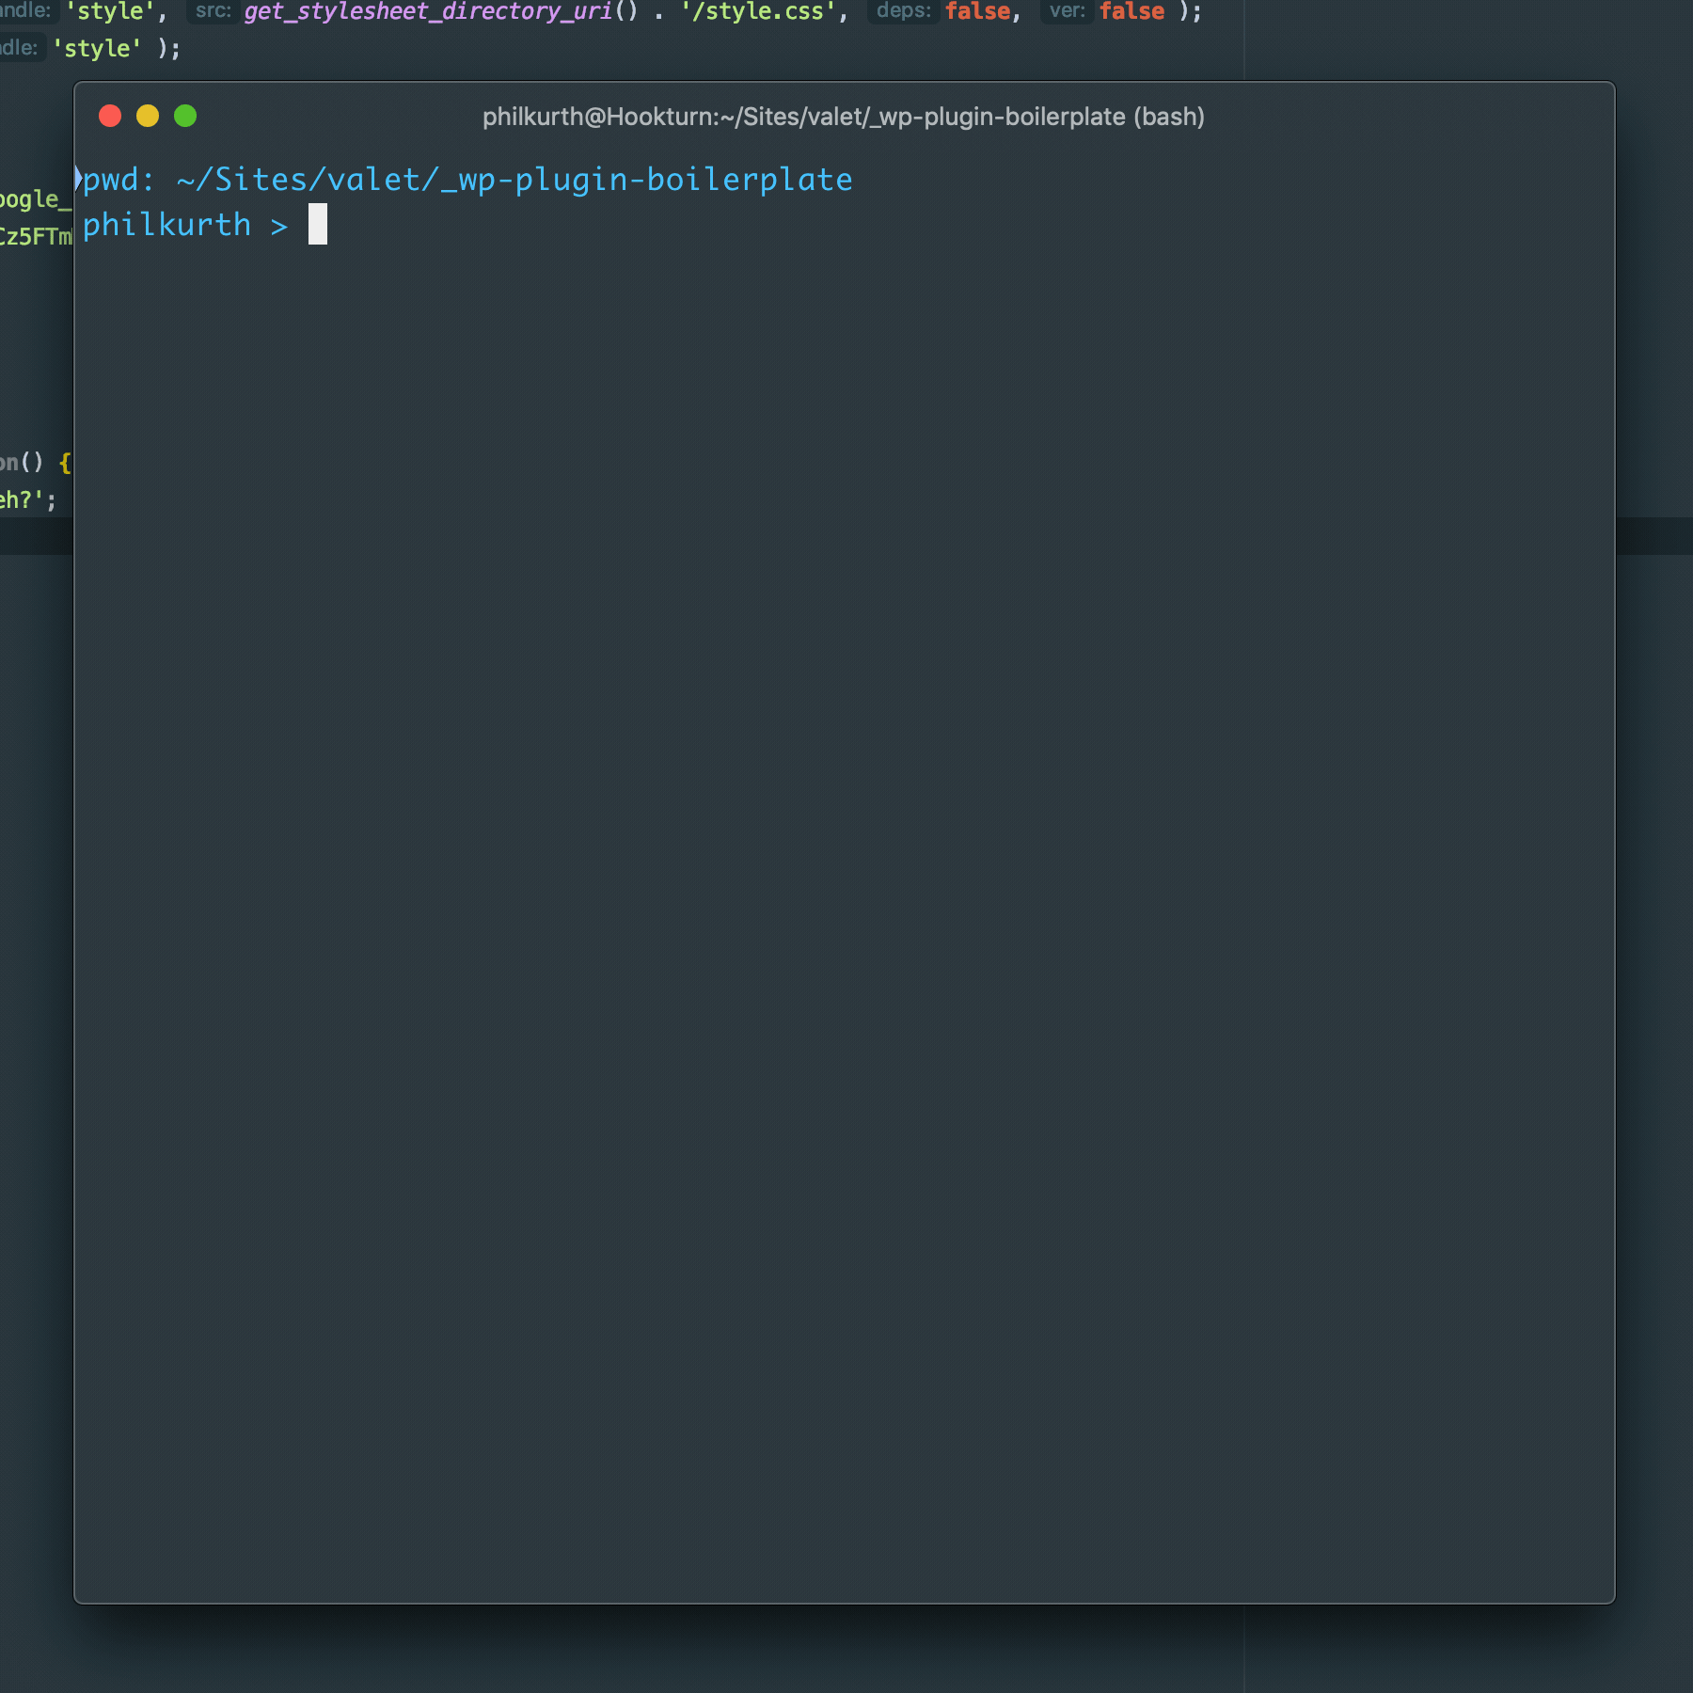Select the first false parameter value
Screen dimensions: 1693x1693
coord(978,11)
